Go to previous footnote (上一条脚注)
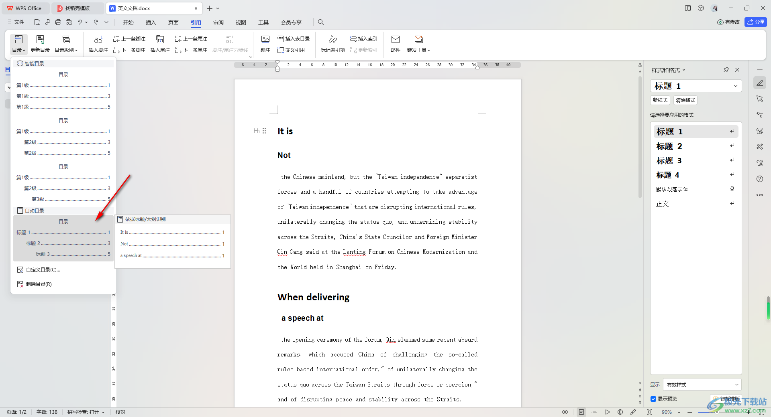771x417 pixels. pos(129,39)
